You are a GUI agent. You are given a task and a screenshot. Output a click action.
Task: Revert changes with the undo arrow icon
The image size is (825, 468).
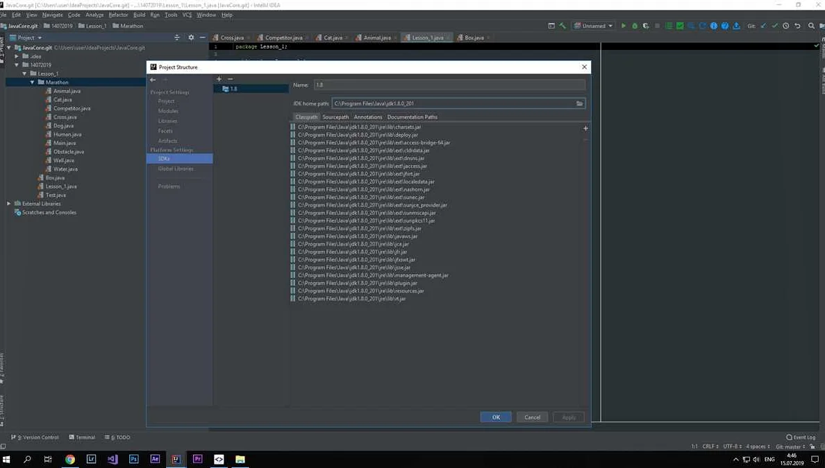click(797, 26)
